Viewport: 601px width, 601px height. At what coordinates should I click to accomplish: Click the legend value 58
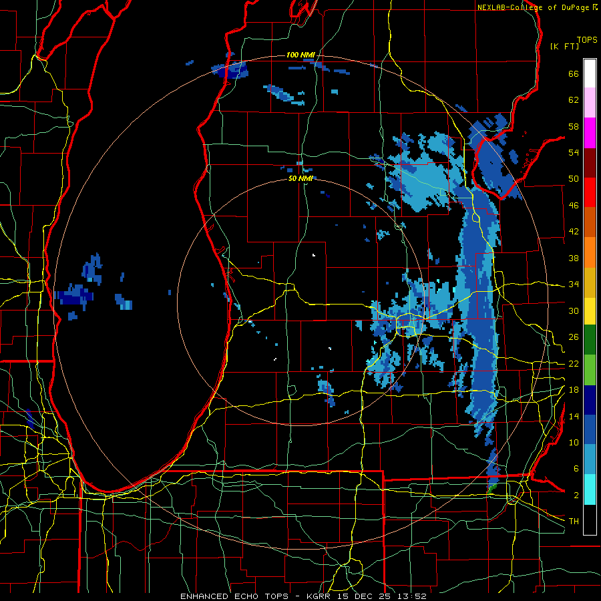click(574, 126)
